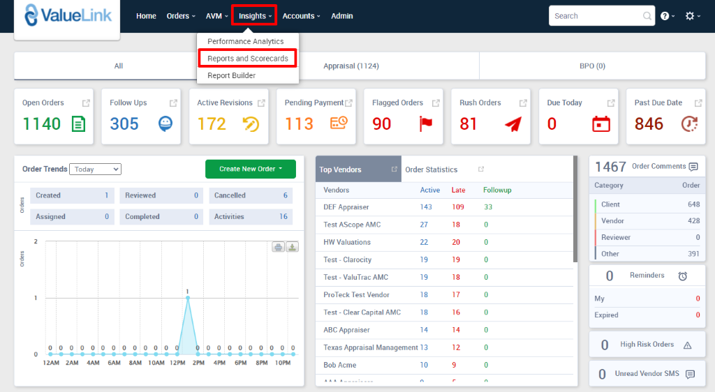Open Due Today pop-out icon
This screenshot has width=715, height=392.
coord(611,103)
